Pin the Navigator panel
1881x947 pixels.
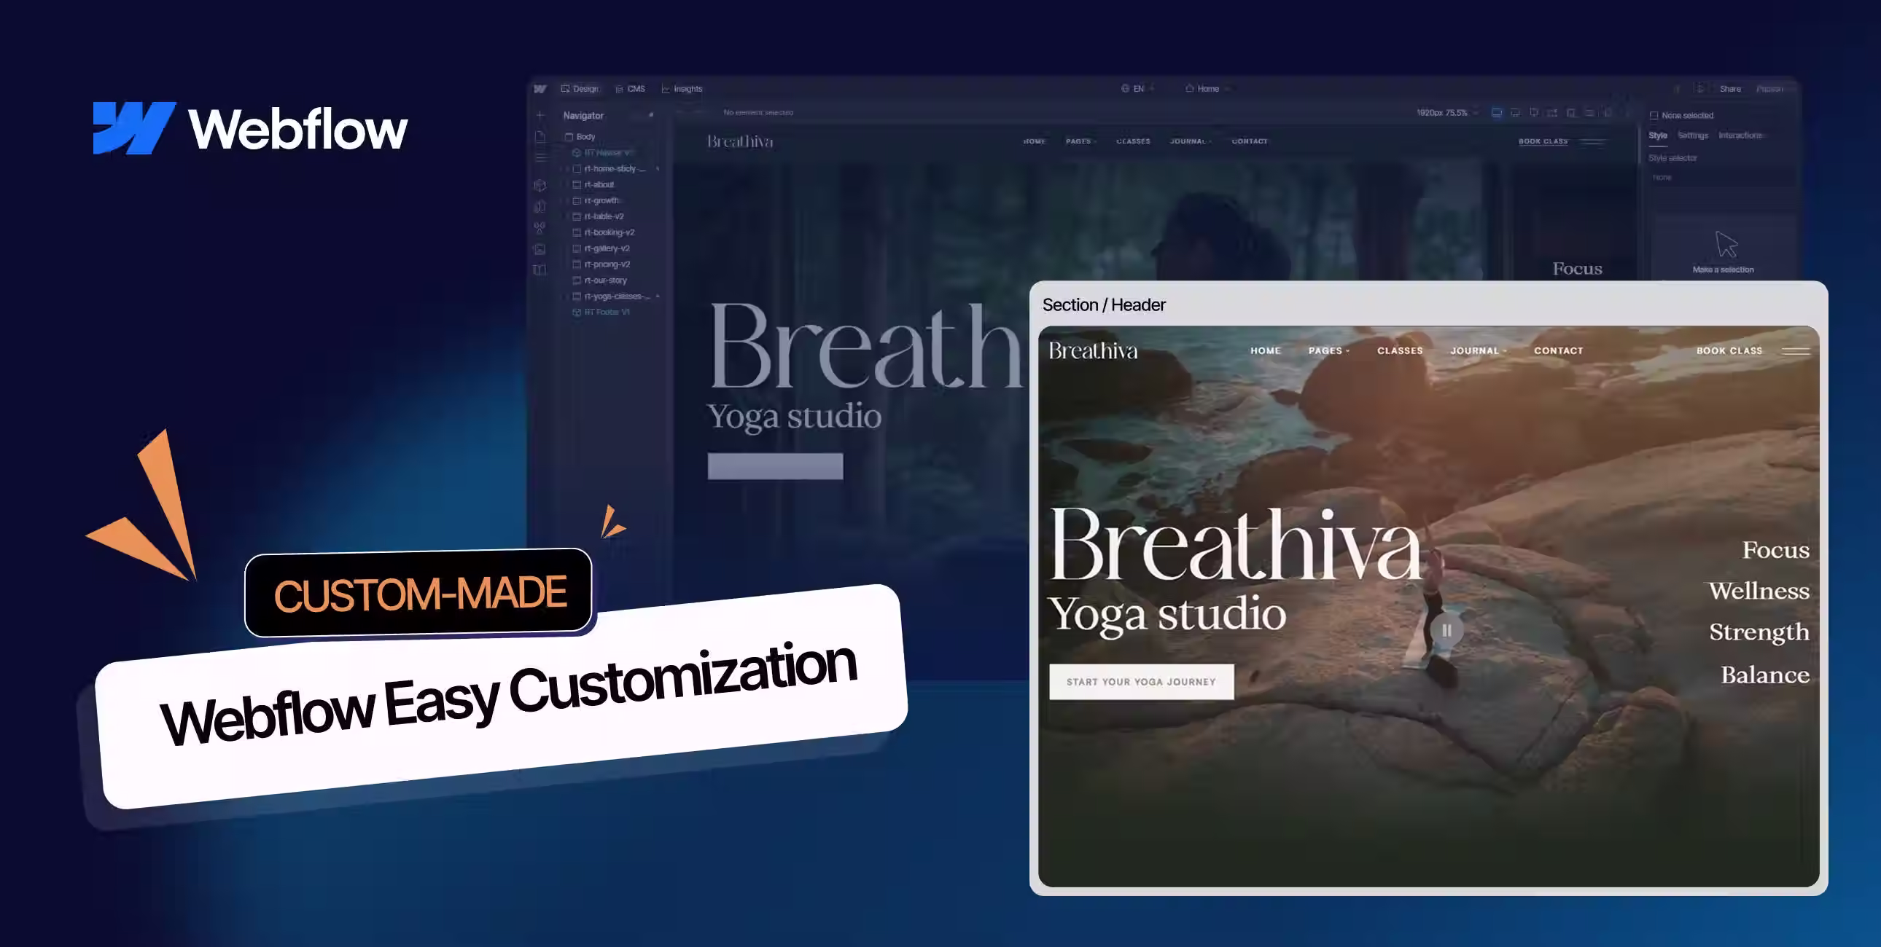click(x=650, y=115)
